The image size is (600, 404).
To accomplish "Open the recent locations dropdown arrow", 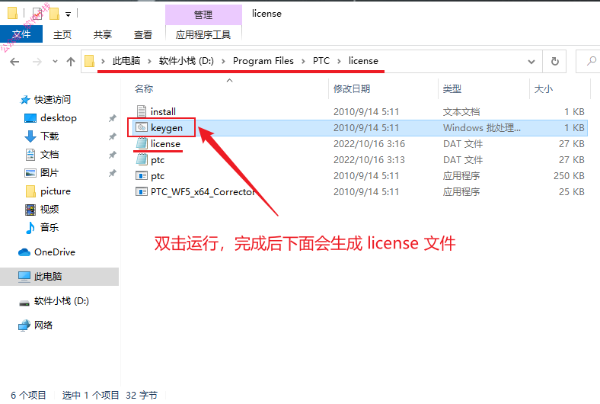I will (55, 61).
